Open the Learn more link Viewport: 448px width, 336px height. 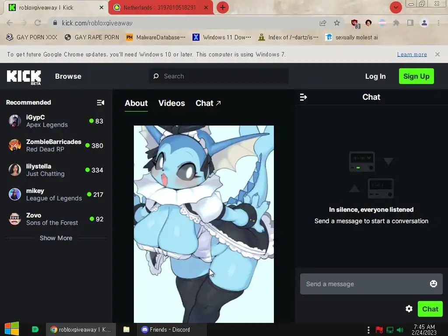(x=412, y=54)
